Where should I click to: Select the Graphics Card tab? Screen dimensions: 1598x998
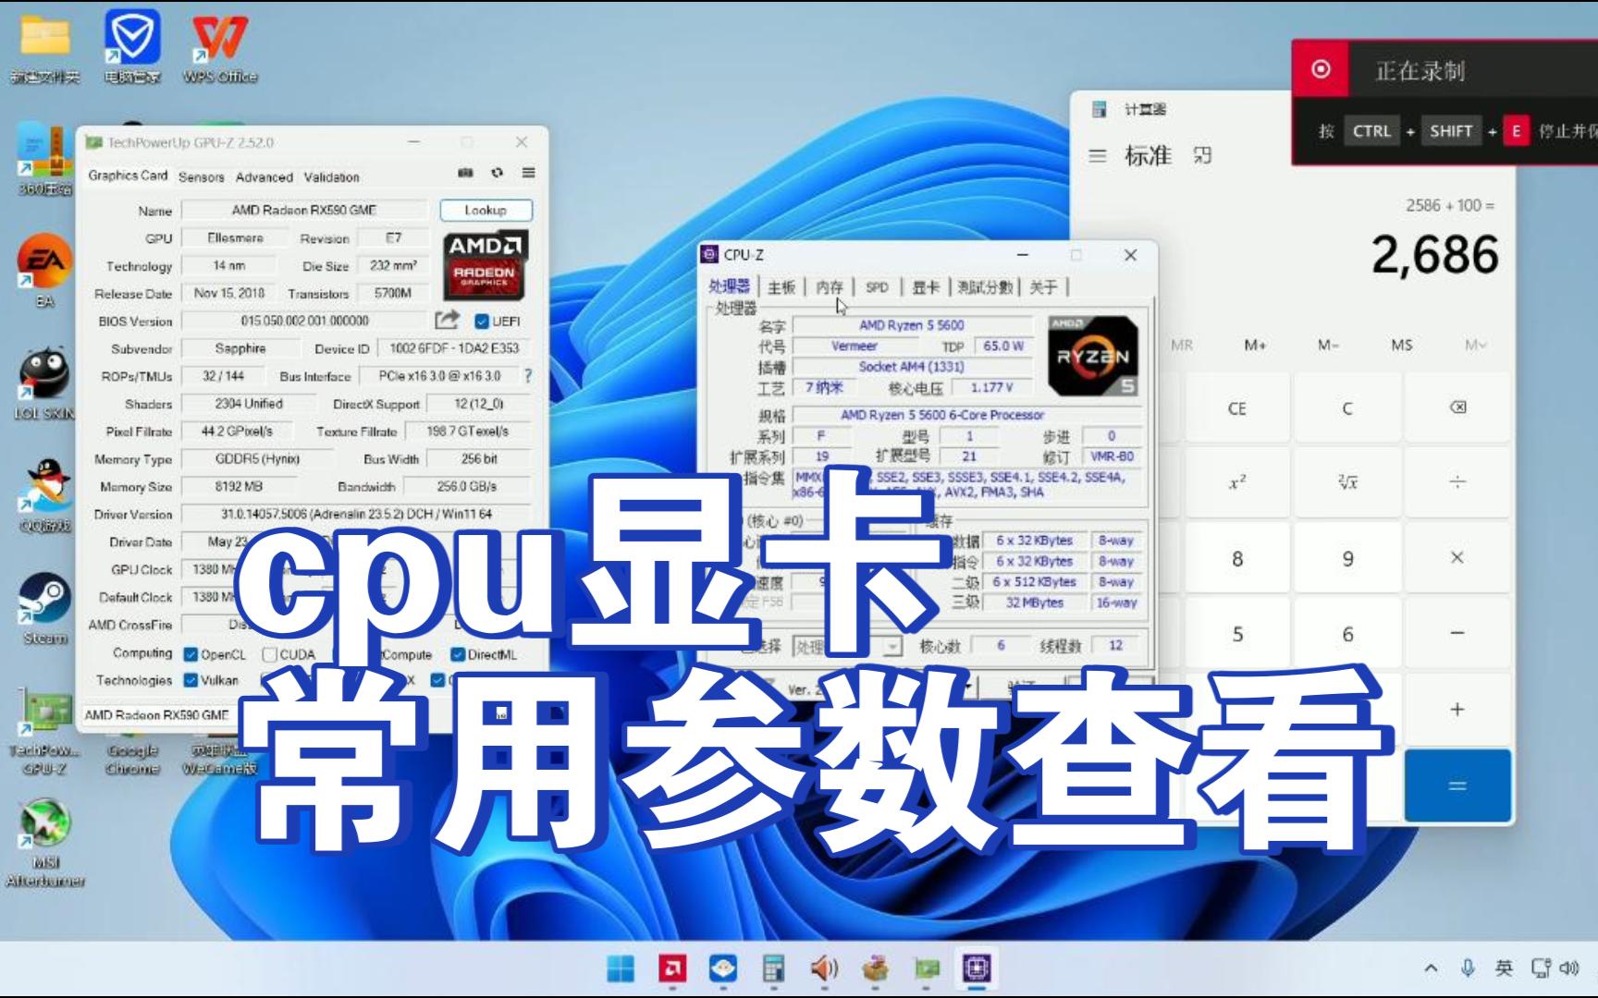coord(128,176)
